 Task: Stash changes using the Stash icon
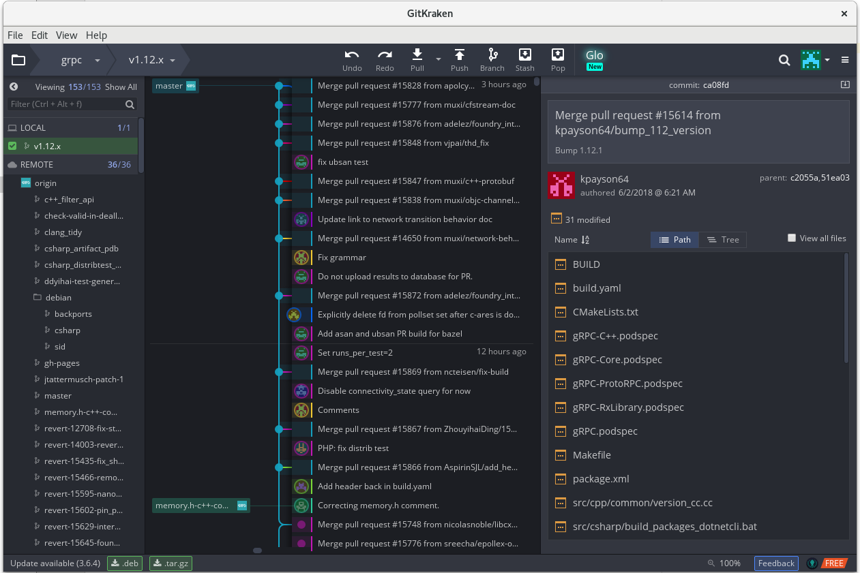[x=524, y=55]
